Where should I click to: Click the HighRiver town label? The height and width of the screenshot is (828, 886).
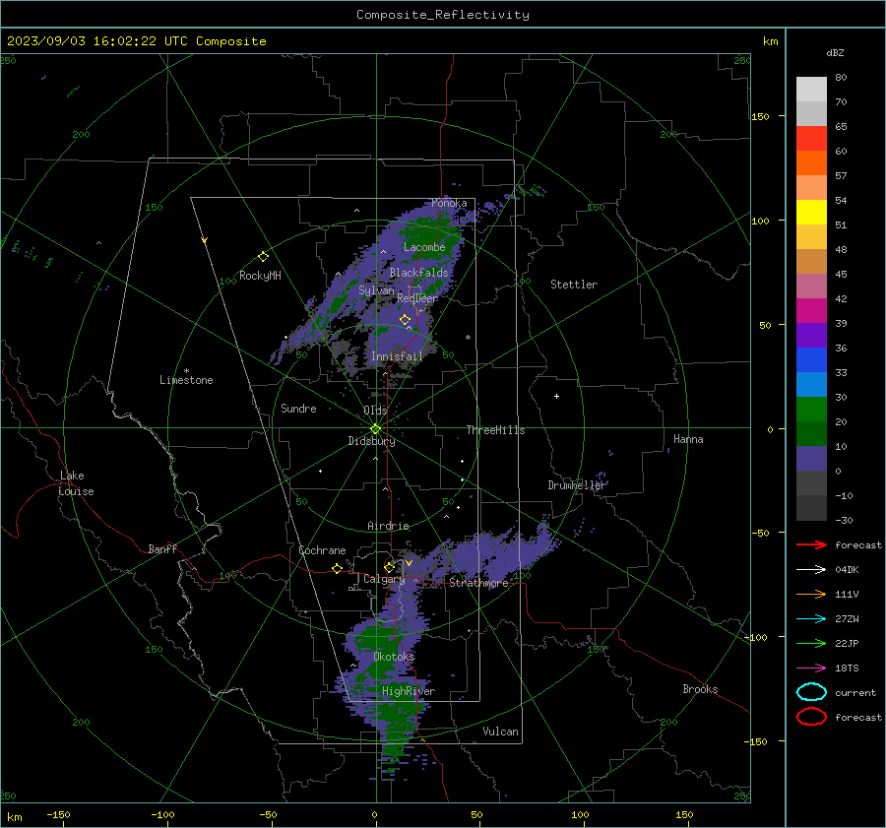click(409, 691)
